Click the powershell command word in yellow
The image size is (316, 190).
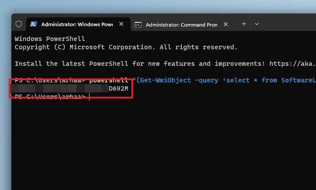[109, 80]
